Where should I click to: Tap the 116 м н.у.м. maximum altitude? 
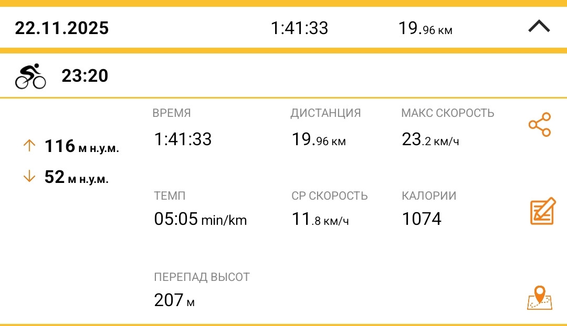pyautogui.click(x=82, y=146)
